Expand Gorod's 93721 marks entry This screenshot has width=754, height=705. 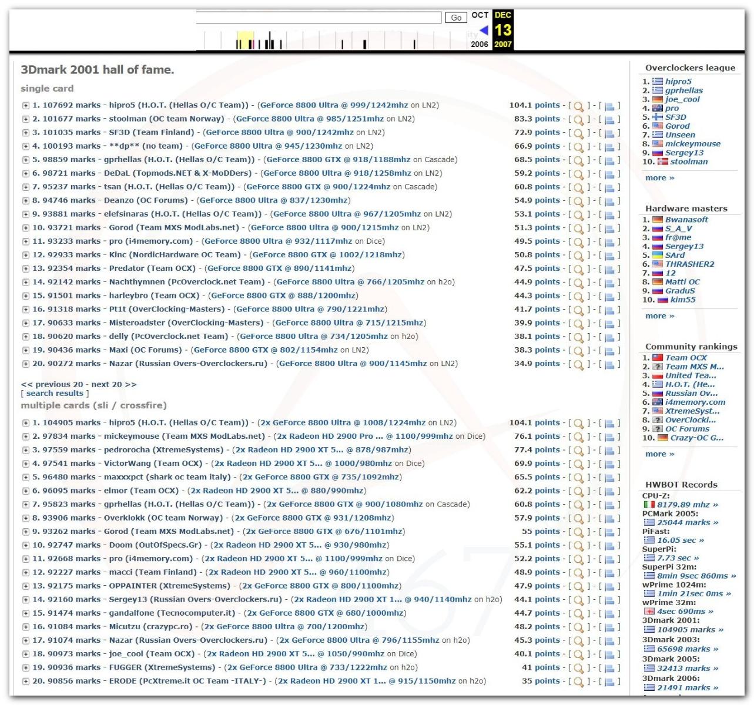tap(26, 228)
